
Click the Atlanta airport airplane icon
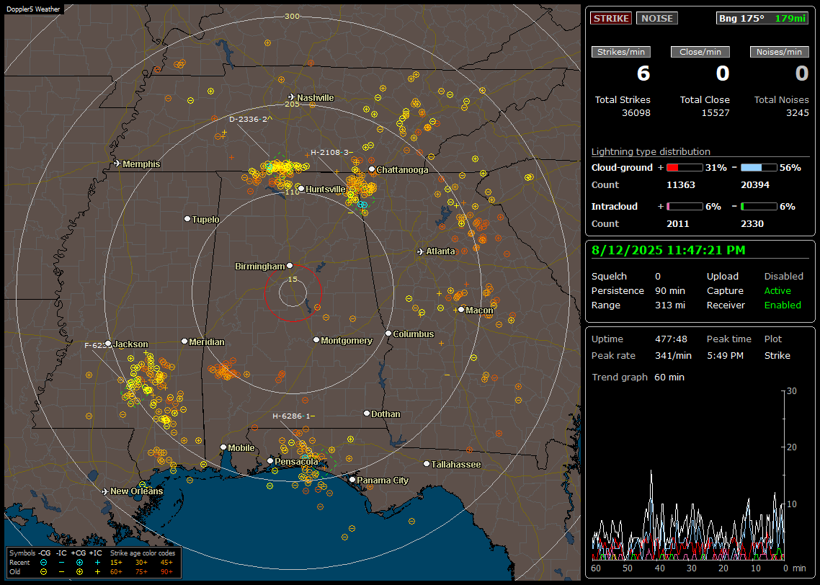click(421, 251)
